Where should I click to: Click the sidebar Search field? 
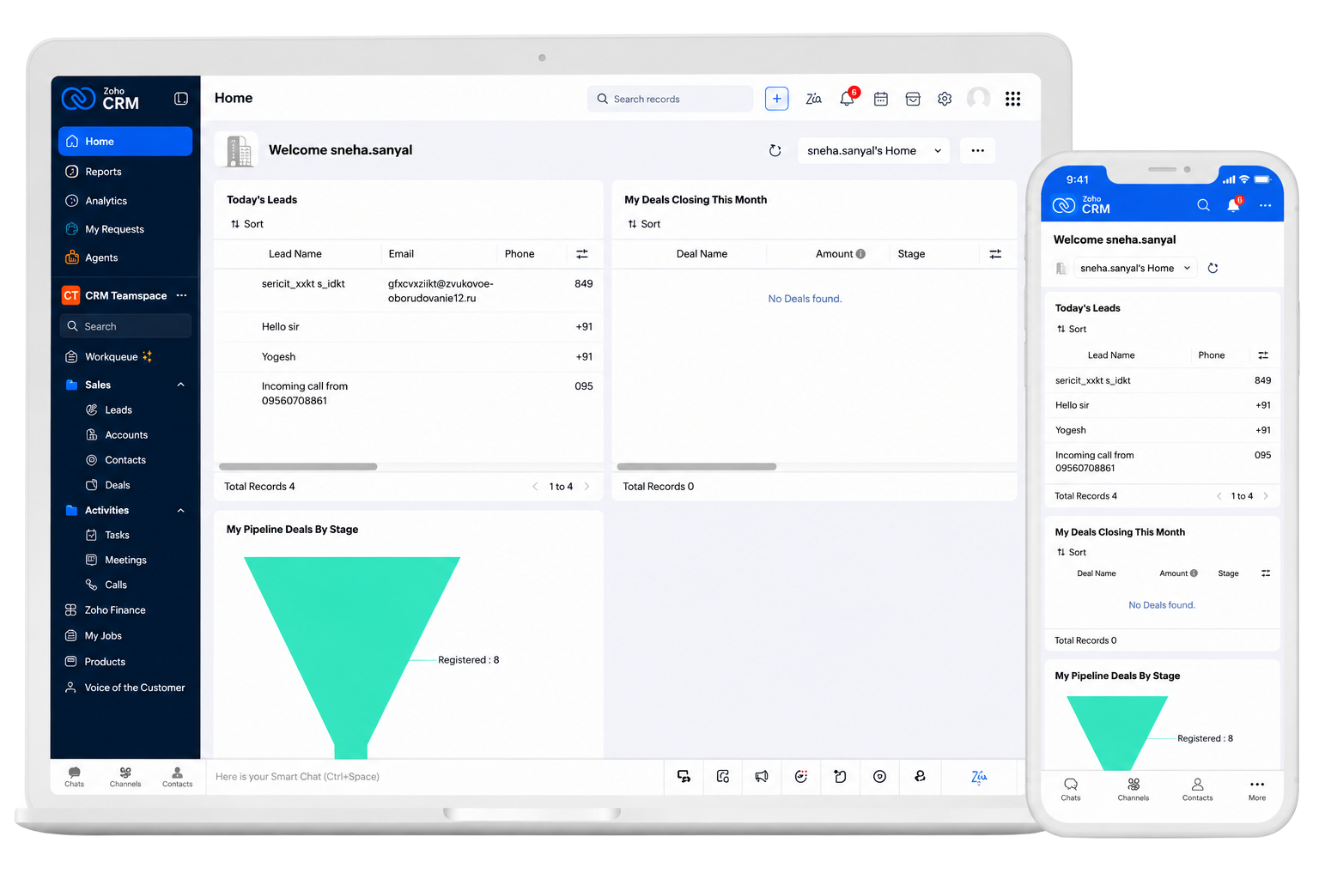[x=125, y=326]
